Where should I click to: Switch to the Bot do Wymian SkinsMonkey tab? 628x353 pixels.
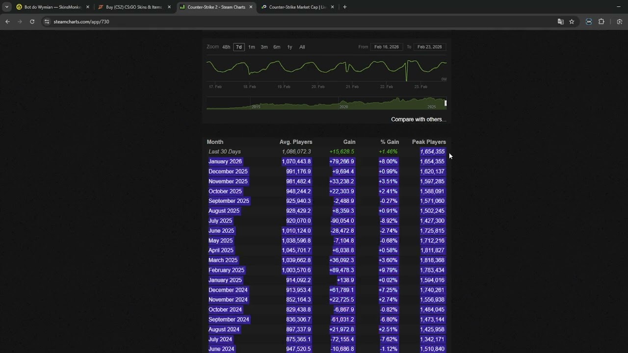coord(52,7)
